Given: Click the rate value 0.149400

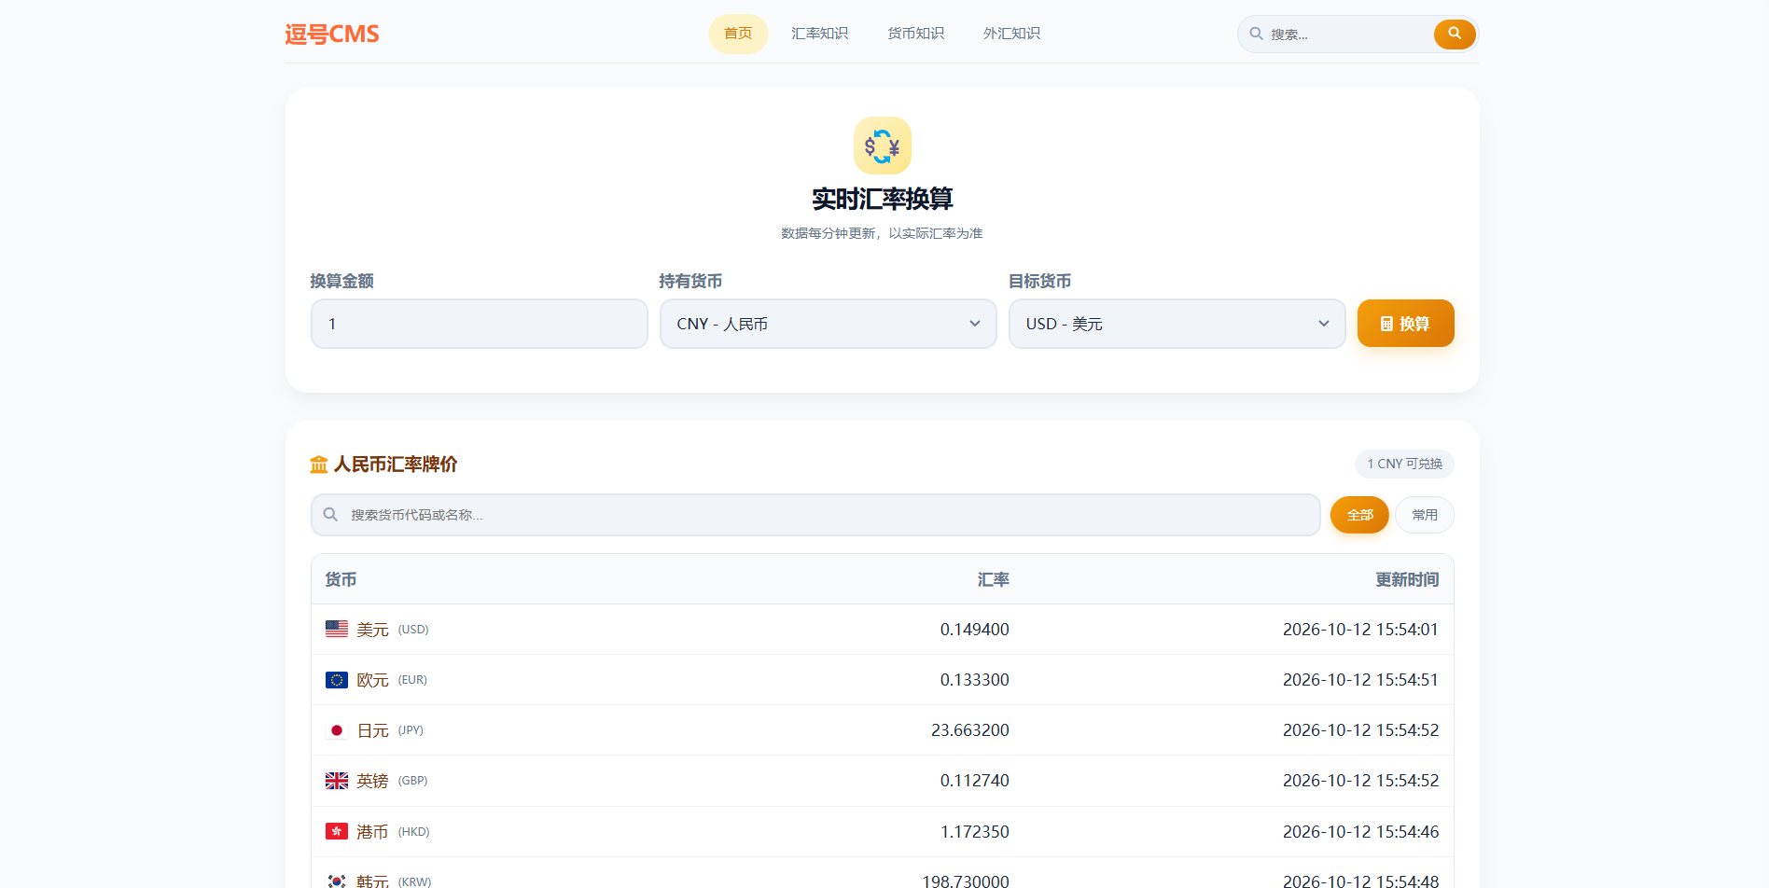Looking at the screenshot, I should (975, 630).
